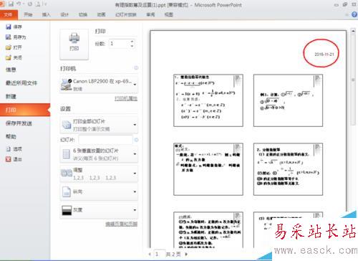Click inside the copies (份数) number field

pyautogui.click(x=120, y=44)
